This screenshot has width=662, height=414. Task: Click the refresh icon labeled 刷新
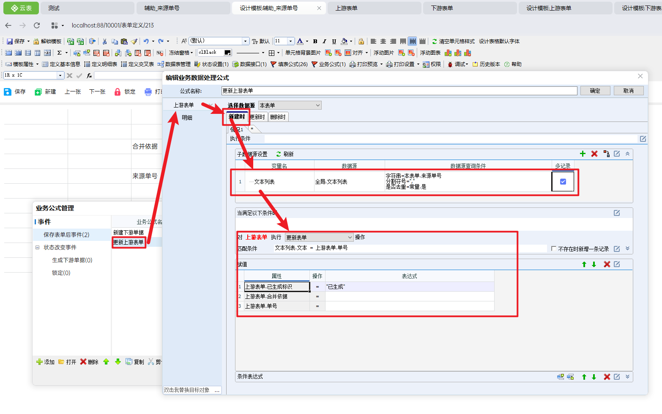point(279,154)
